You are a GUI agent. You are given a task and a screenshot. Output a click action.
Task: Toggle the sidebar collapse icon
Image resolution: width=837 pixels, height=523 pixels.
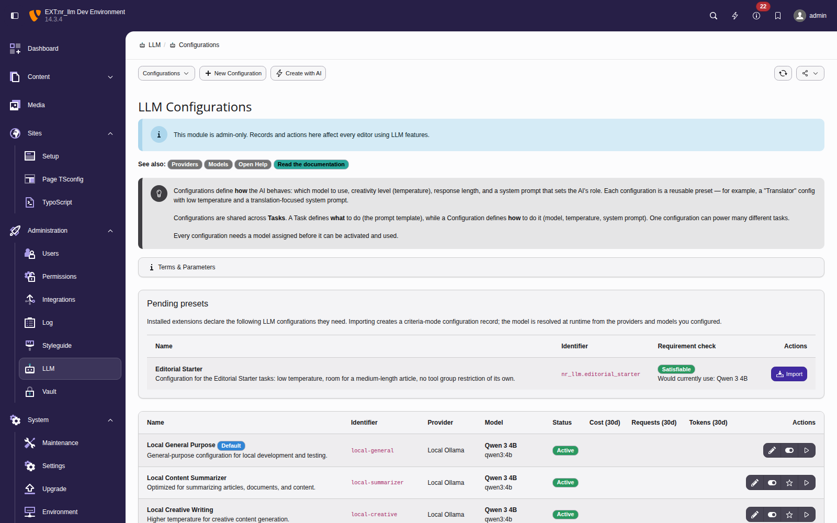(x=15, y=16)
